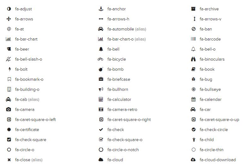
Task: Click the anchor icon
Action: pos(101,9)
